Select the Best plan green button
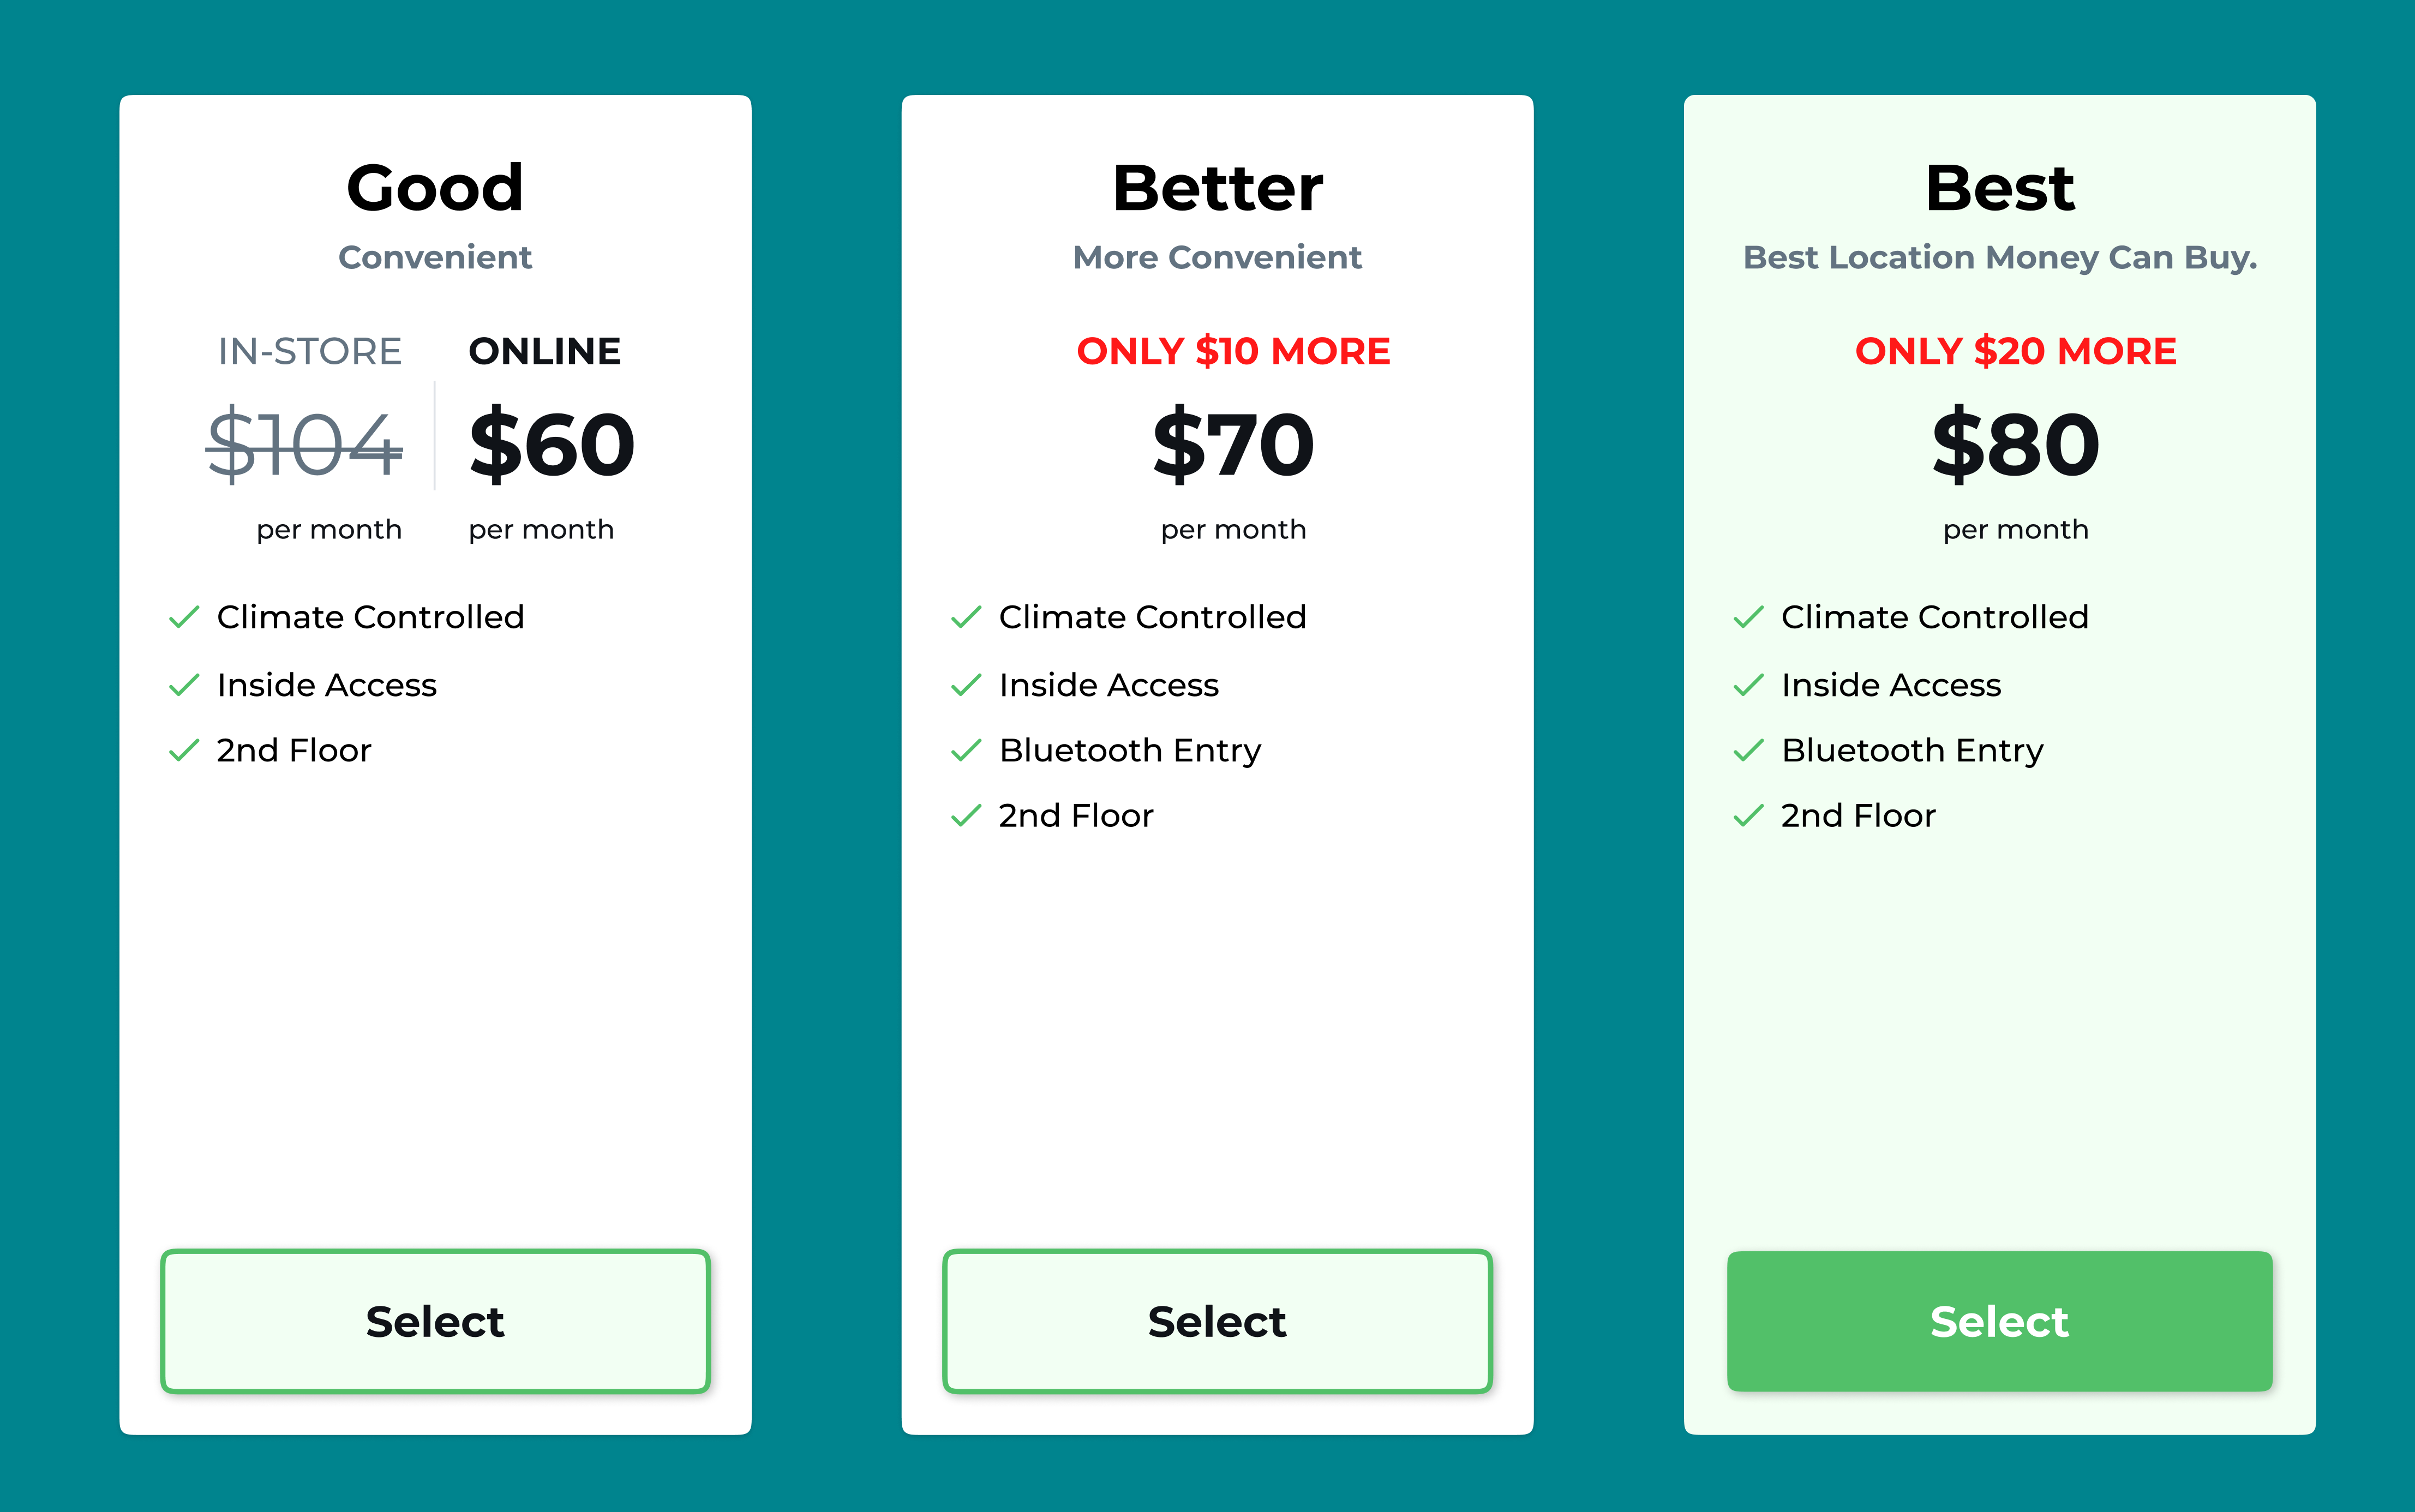The width and height of the screenshot is (2415, 1512). (x=1999, y=1321)
